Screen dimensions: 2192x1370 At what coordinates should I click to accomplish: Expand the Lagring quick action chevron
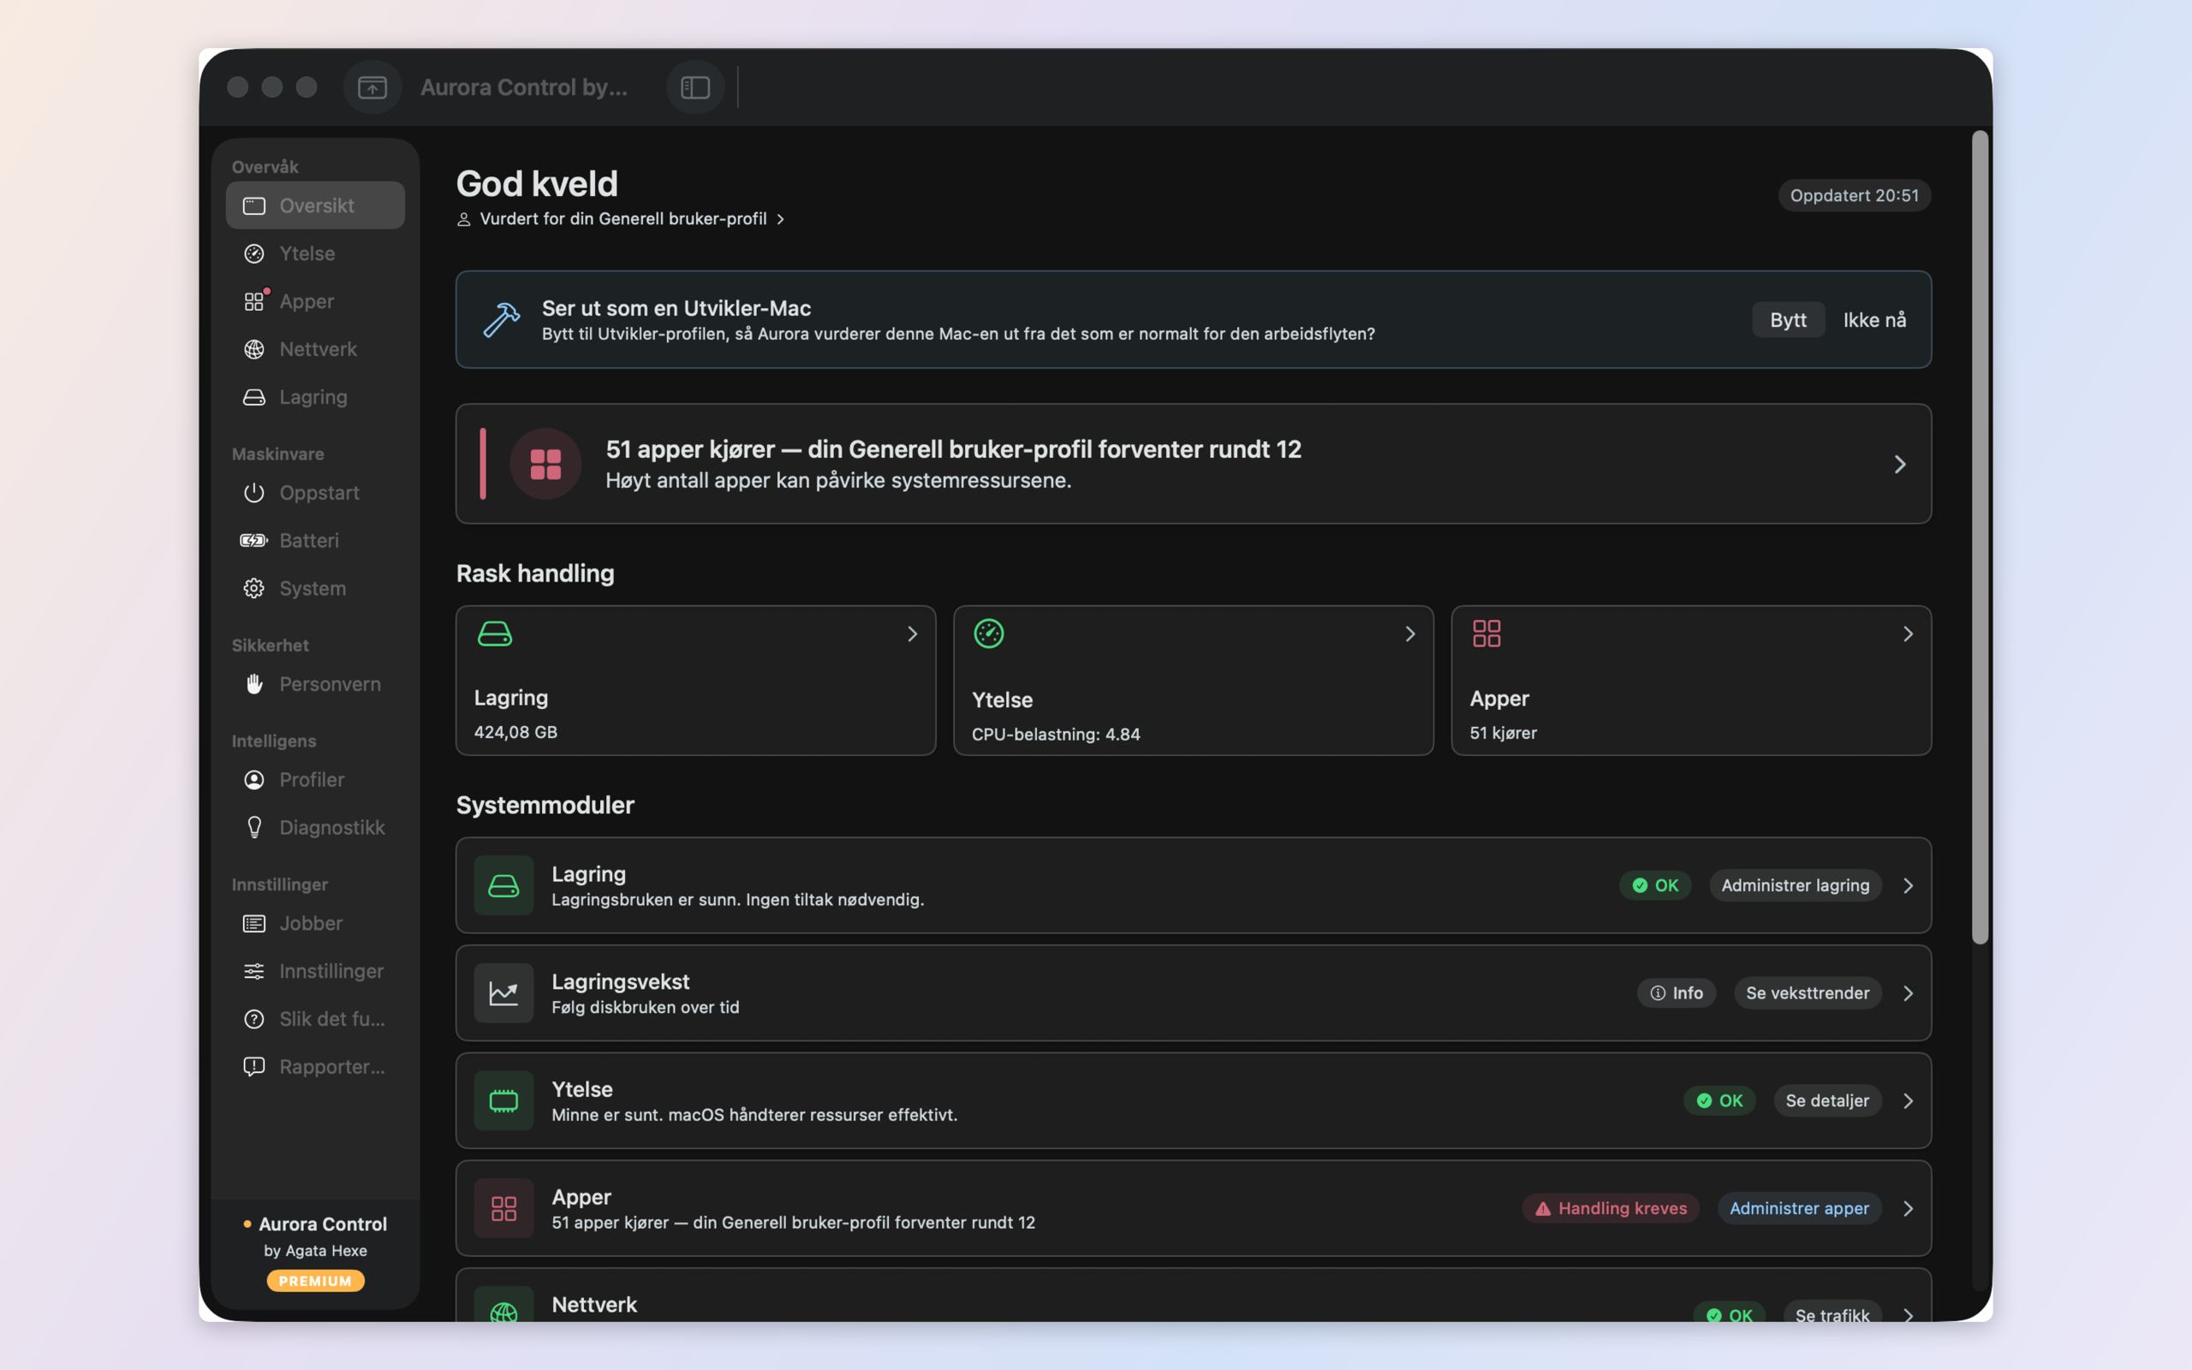click(x=912, y=634)
